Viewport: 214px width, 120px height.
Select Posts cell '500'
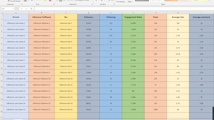click(155, 23)
